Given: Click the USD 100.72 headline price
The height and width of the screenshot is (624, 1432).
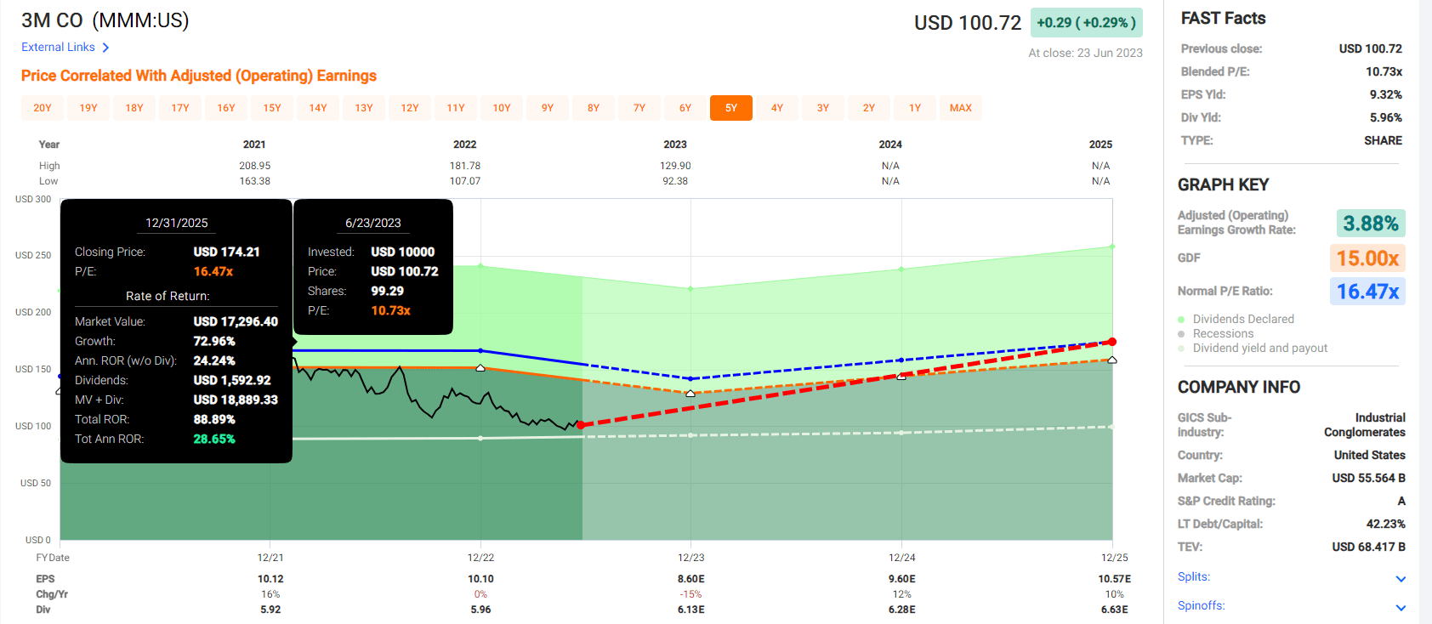Looking at the screenshot, I should tap(968, 23).
